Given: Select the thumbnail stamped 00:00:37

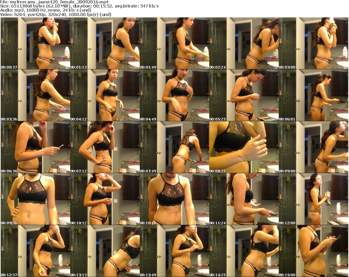Looking at the screenshot, I should tap(35, 43).
